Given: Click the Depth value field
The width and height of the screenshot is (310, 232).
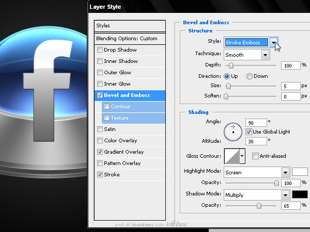Looking at the screenshot, I should click(x=290, y=65).
